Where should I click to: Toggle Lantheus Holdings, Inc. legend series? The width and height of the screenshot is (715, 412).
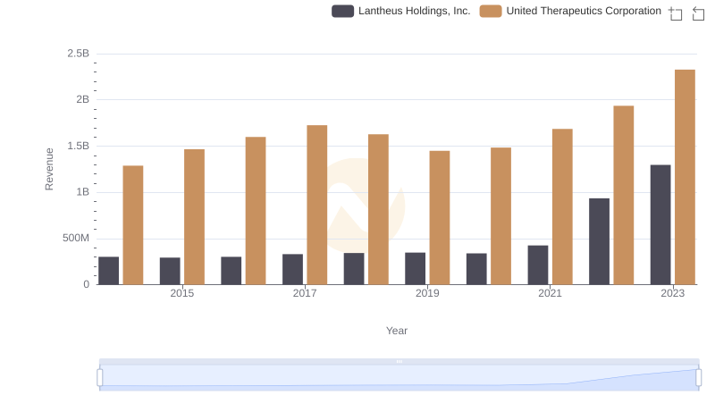click(x=400, y=11)
